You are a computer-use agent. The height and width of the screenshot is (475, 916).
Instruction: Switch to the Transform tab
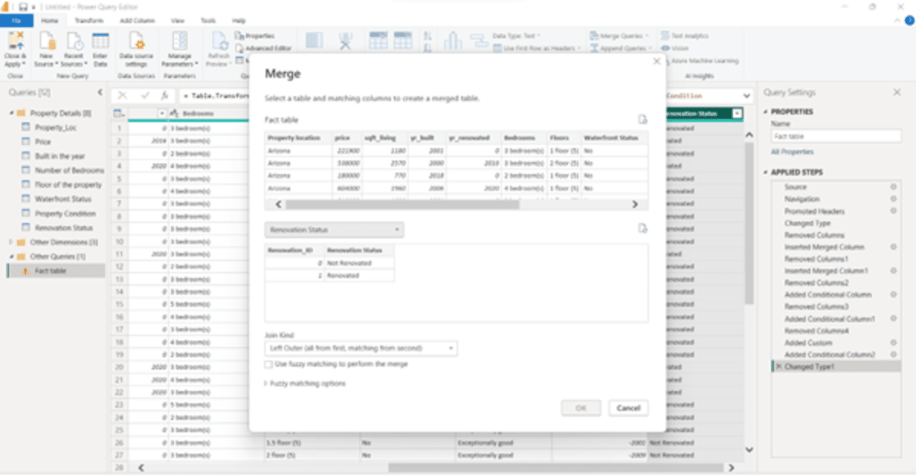point(89,21)
